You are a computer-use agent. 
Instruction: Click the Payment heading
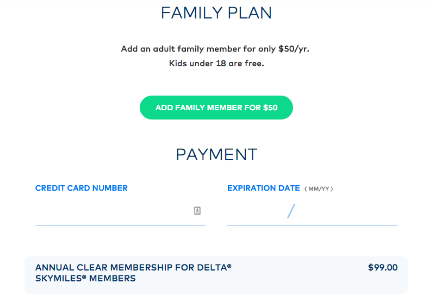coord(216,155)
